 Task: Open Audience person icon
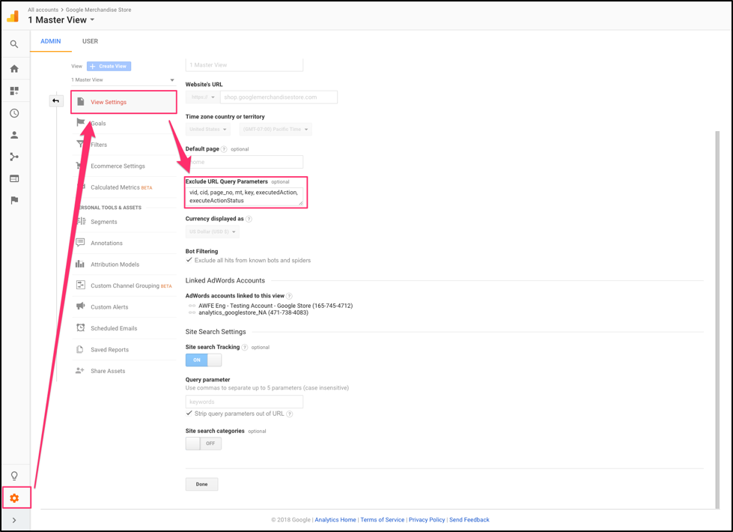click(x=14, y=135)
